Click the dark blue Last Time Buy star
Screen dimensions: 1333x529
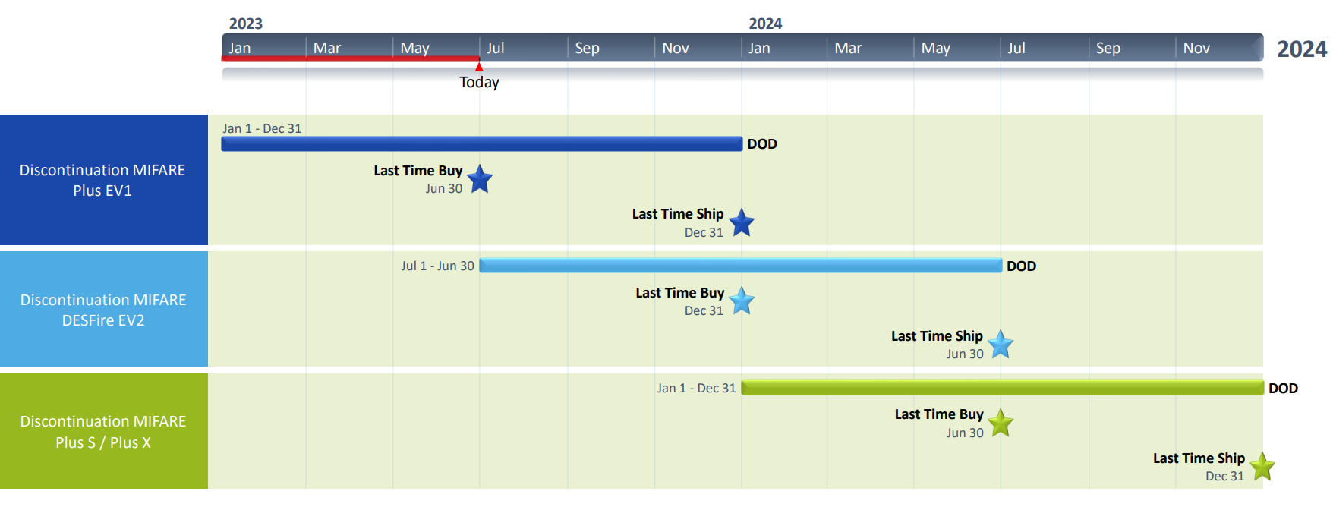click(480, 180)
